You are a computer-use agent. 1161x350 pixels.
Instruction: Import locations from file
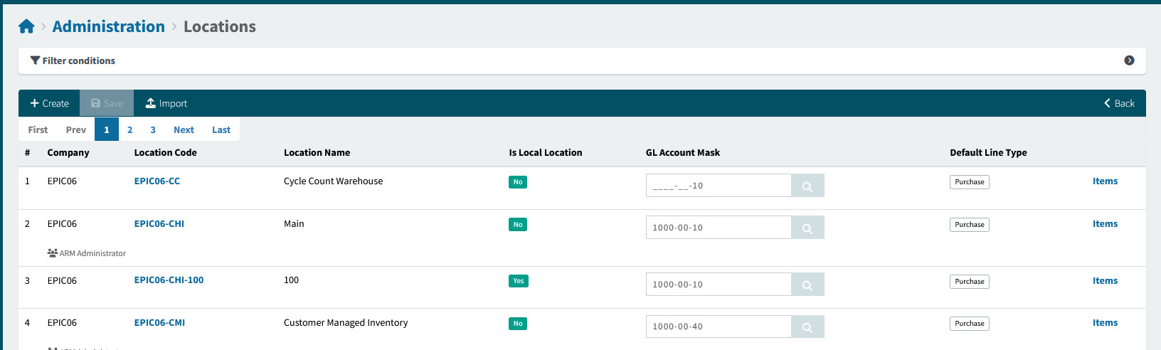[x=166, y=103]
